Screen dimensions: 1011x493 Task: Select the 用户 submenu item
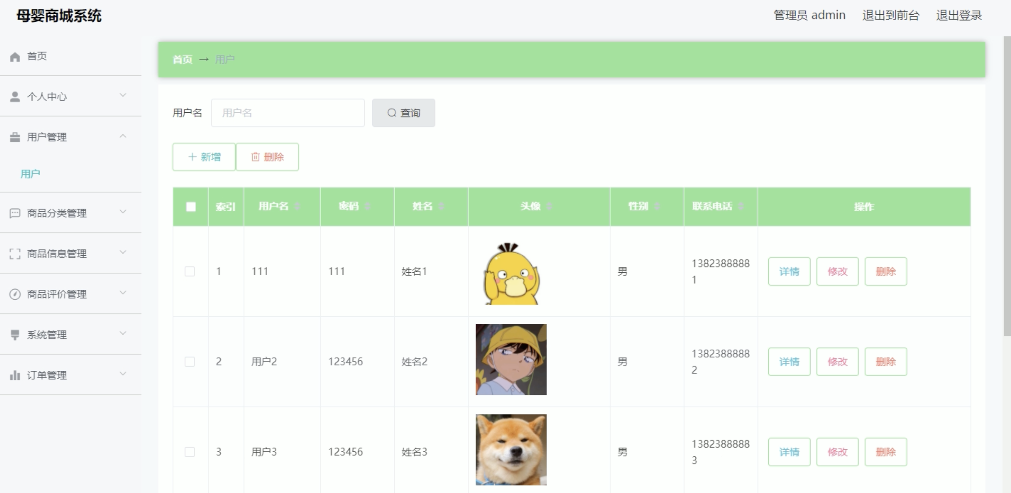point(31,174)
